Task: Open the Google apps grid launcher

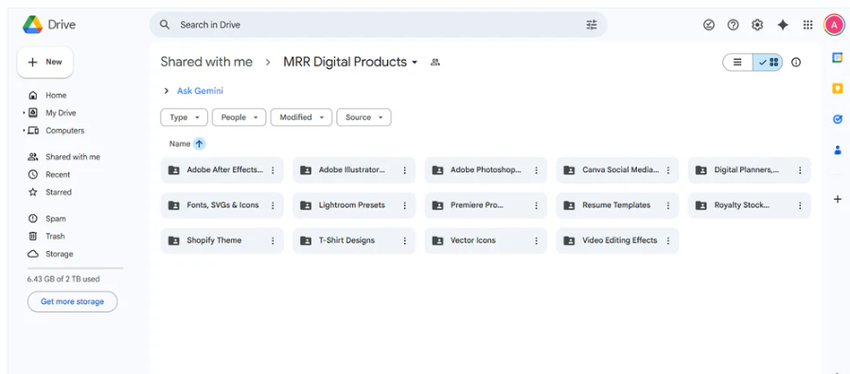Action: point(807,25)
